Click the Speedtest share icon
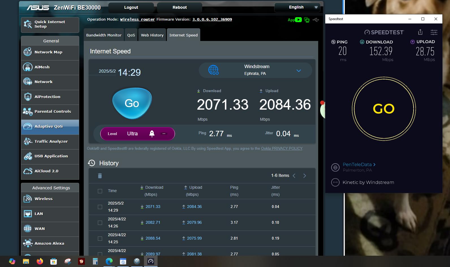Viewport: 450px width, 267px height. [420, 32]
